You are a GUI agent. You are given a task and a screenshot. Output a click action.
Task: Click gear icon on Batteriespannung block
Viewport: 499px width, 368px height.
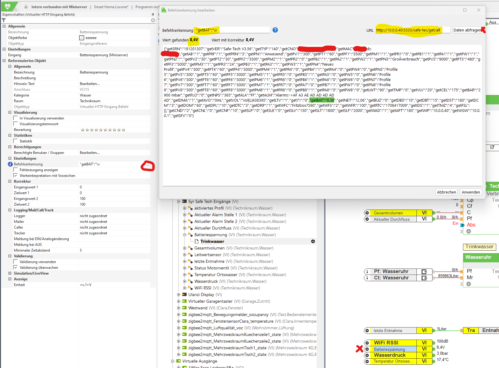[x=367, y=349]
